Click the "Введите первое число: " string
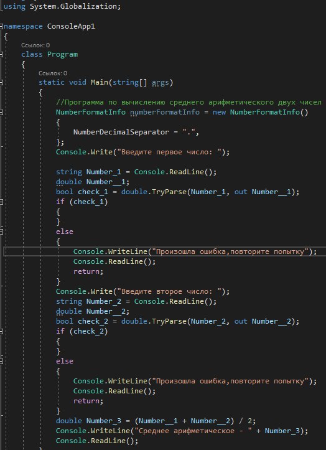This screenshot has height=450, width=326. click(169, 152)
